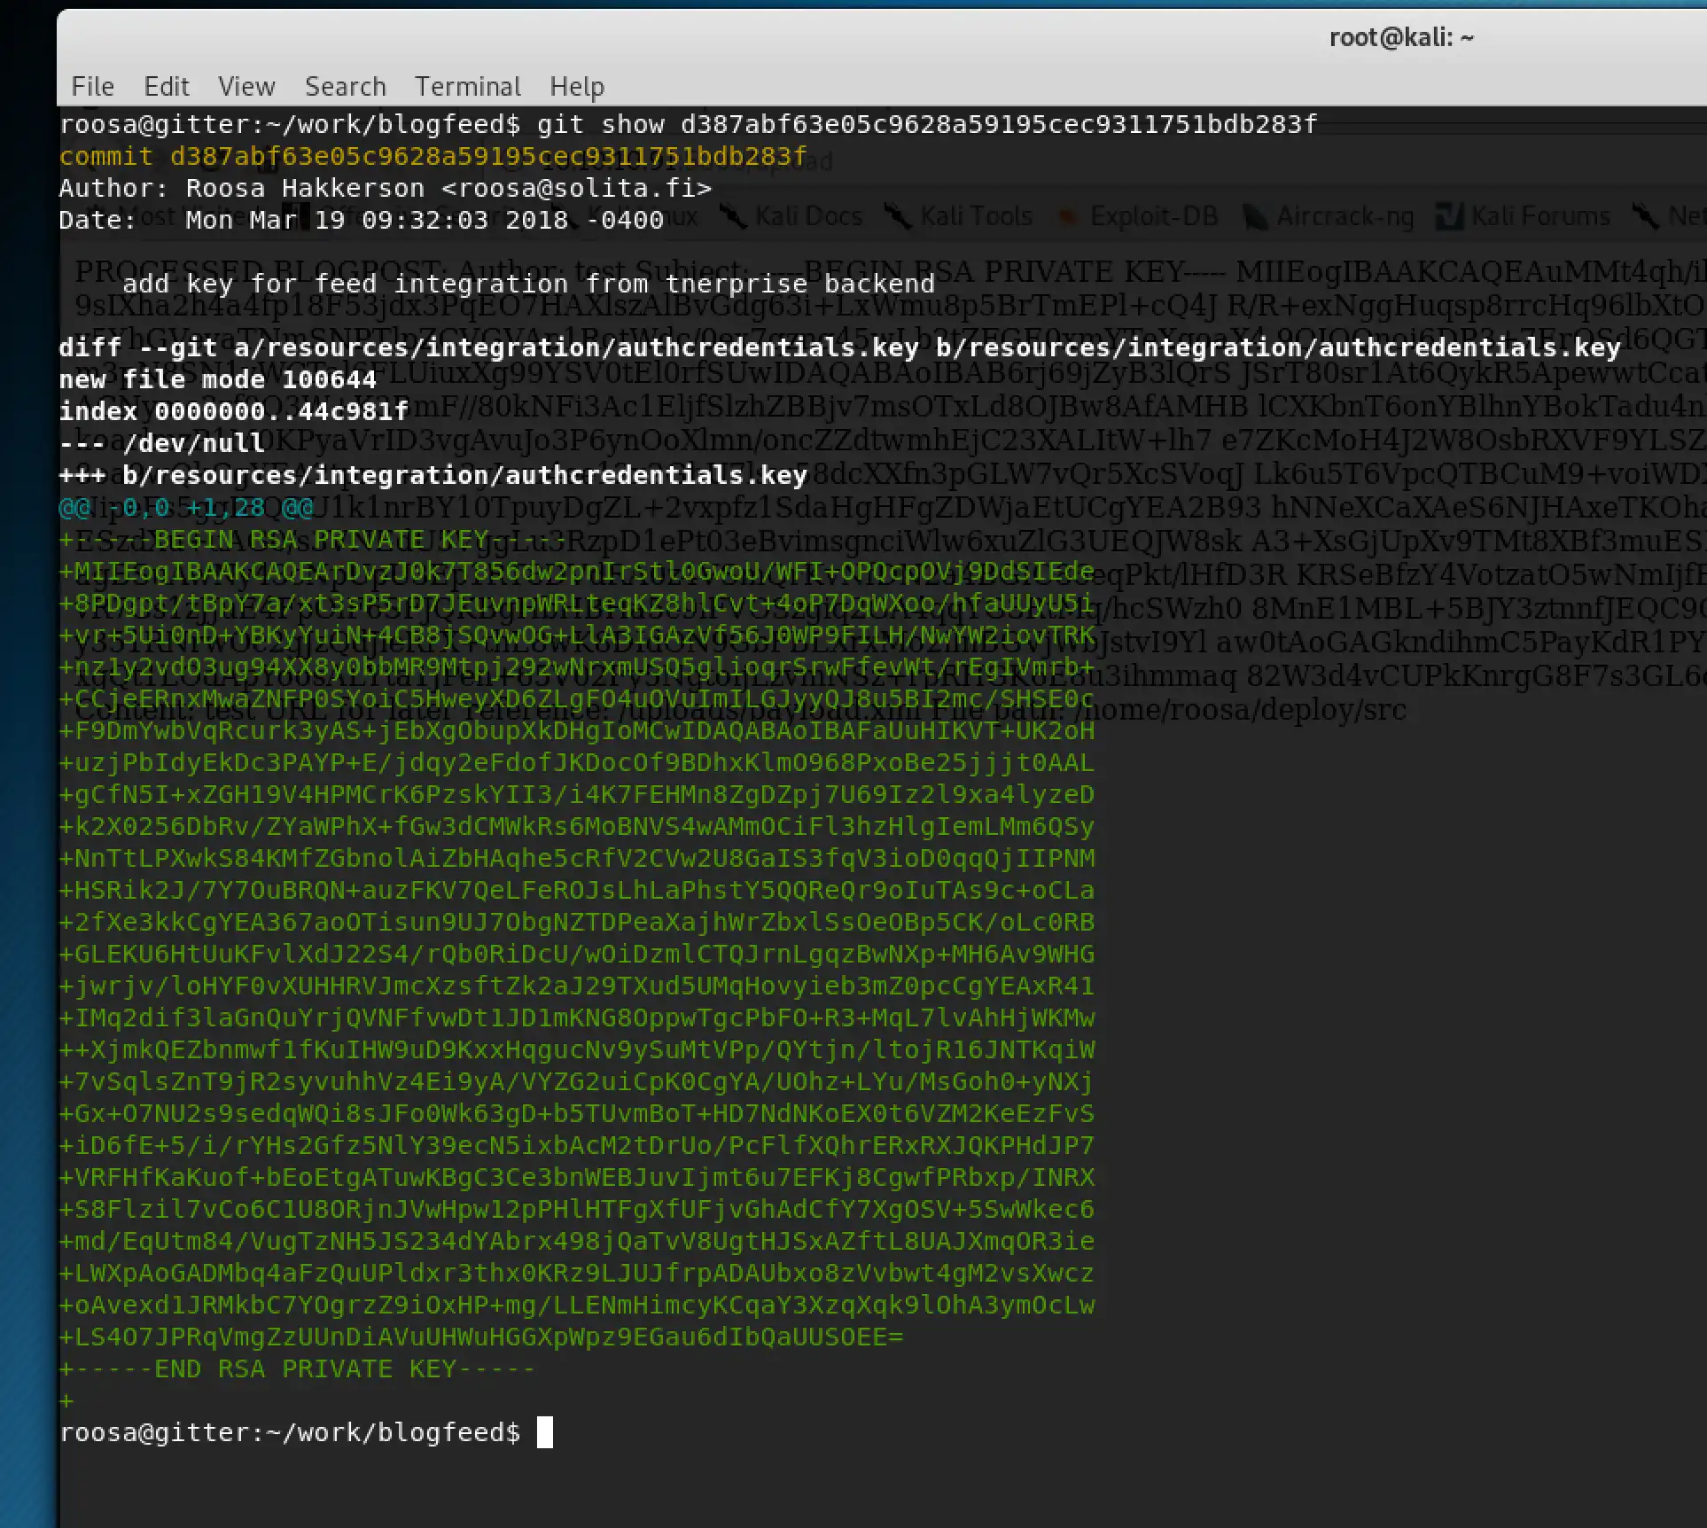Click the root@kali window title
This screenshot has width=1707, height=1528.
[x=1400, y=37]
